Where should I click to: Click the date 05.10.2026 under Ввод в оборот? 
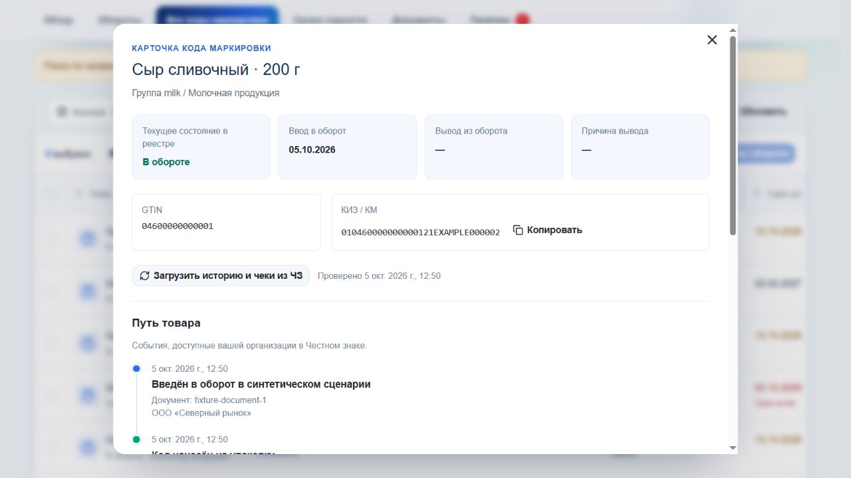(312, 150)
